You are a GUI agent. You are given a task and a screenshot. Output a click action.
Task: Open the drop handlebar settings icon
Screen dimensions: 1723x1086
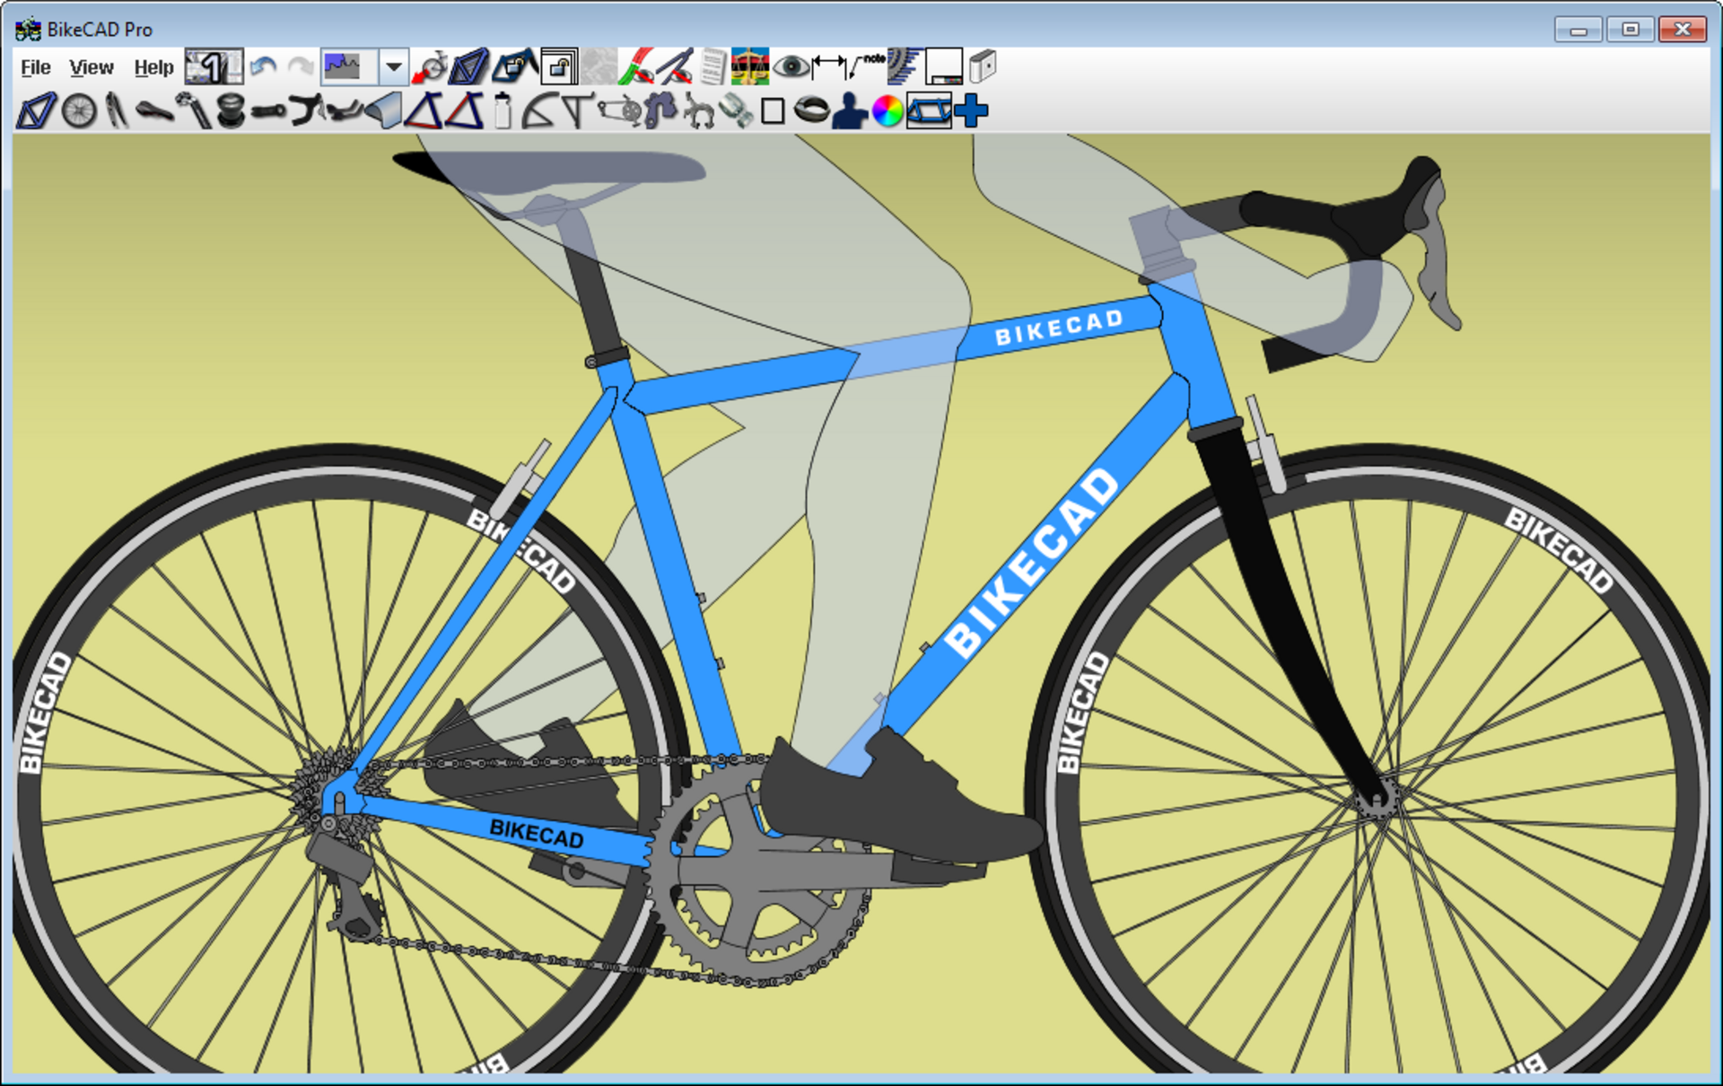pyautogui.click(x=306, y=111)
